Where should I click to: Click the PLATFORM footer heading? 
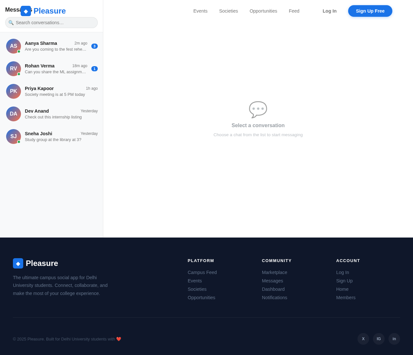(x=201, y=261)
